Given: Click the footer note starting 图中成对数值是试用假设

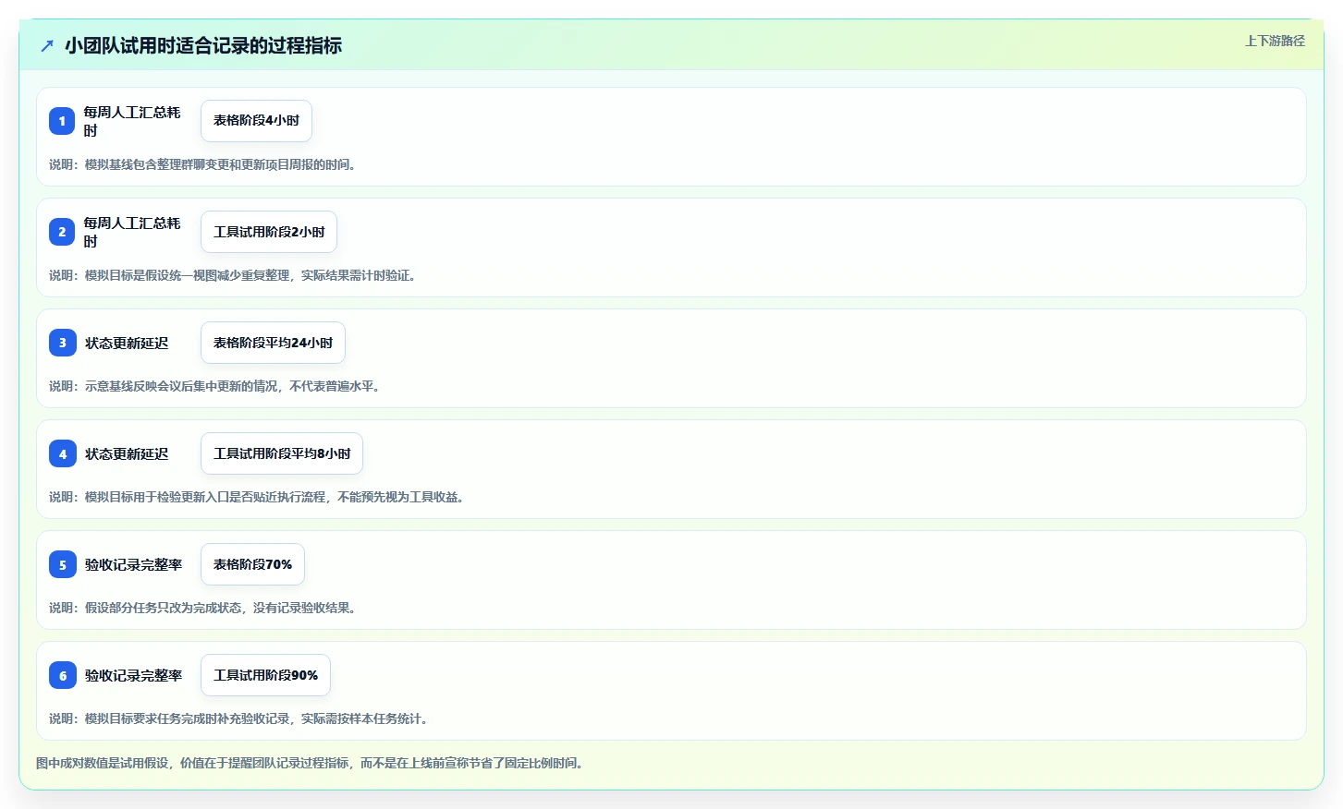Looking at the screenshot, I should point(310,763).
